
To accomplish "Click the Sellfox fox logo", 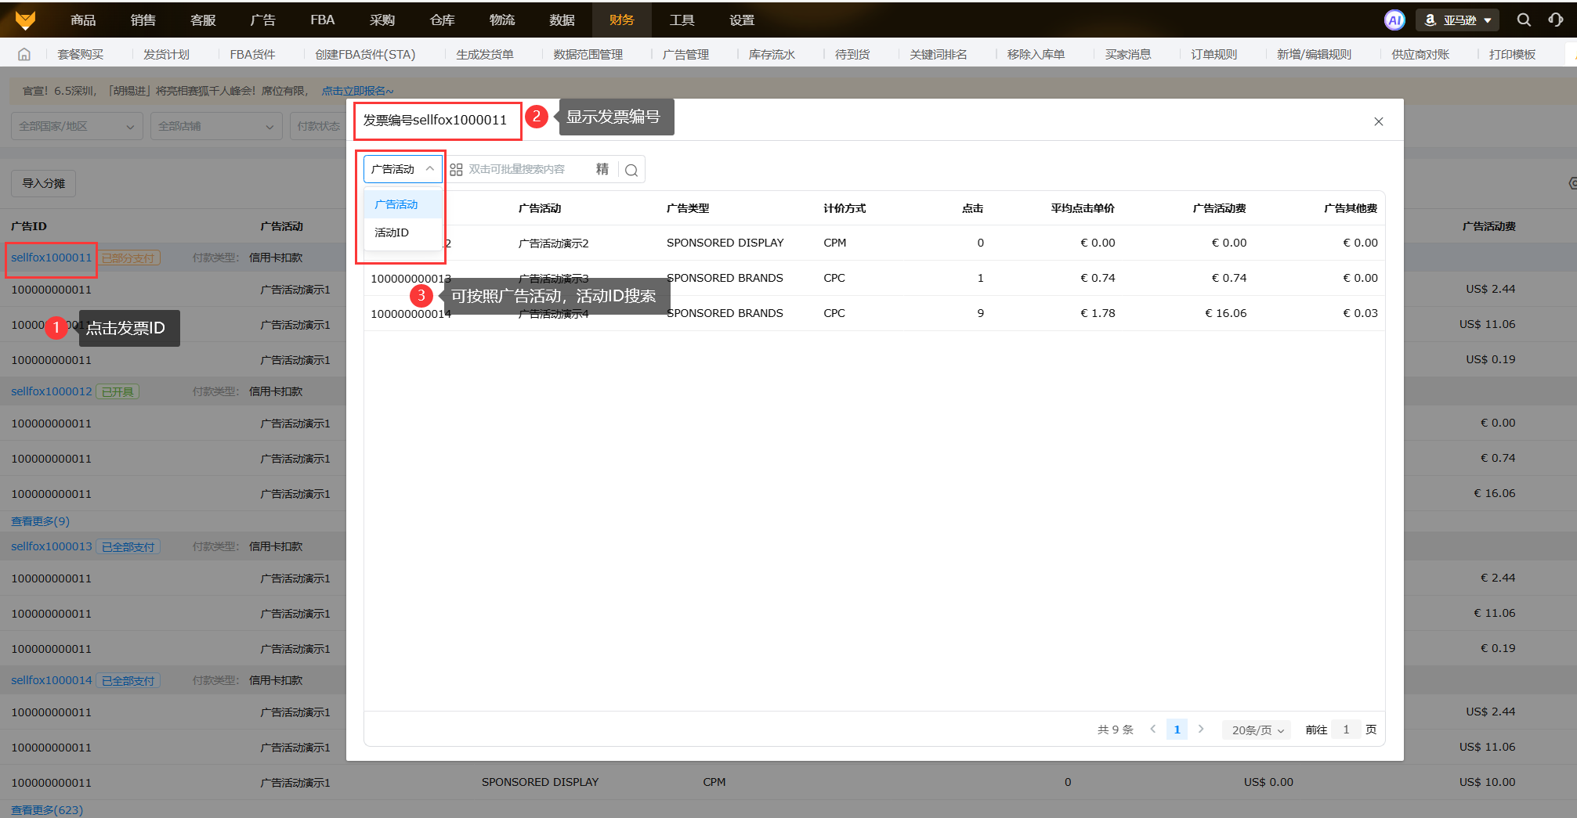I will pos(25,20).
